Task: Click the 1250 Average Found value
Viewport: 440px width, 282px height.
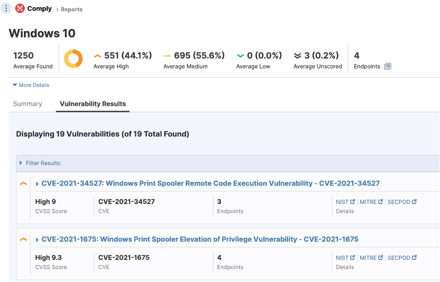Action: coord(23,55)
